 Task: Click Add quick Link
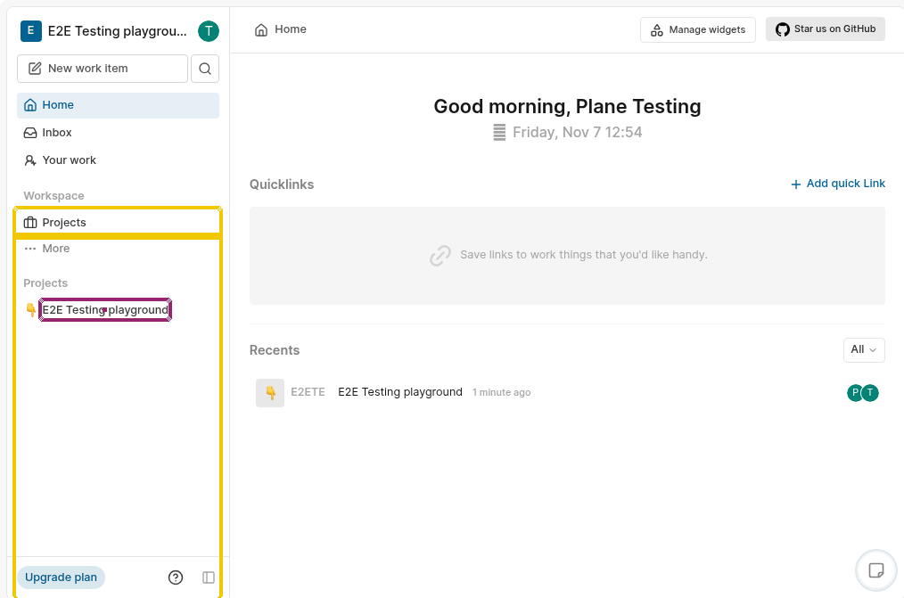[837, 184]
